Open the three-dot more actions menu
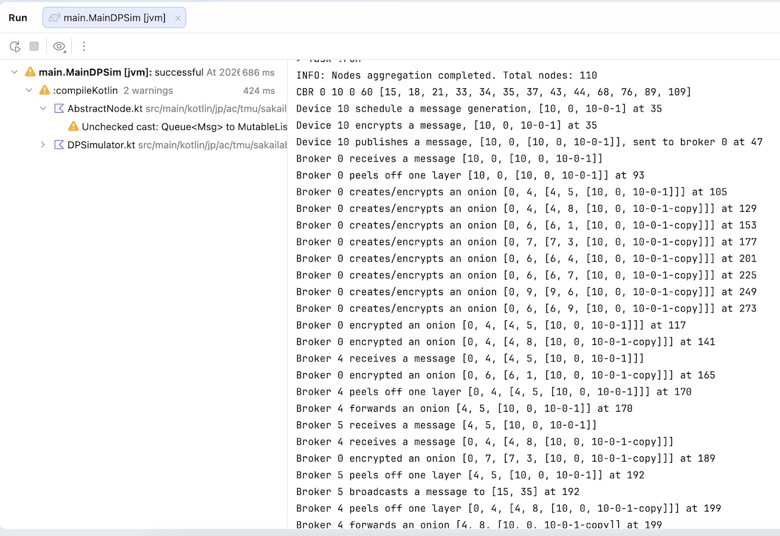Screen dimensions: 780x536 point(84,46)
